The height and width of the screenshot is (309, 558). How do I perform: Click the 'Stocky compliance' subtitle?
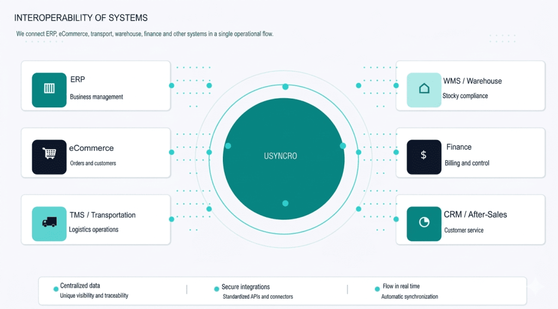[465, 96]
